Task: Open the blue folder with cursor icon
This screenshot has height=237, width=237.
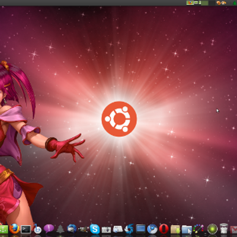Action: click(187, 229)
